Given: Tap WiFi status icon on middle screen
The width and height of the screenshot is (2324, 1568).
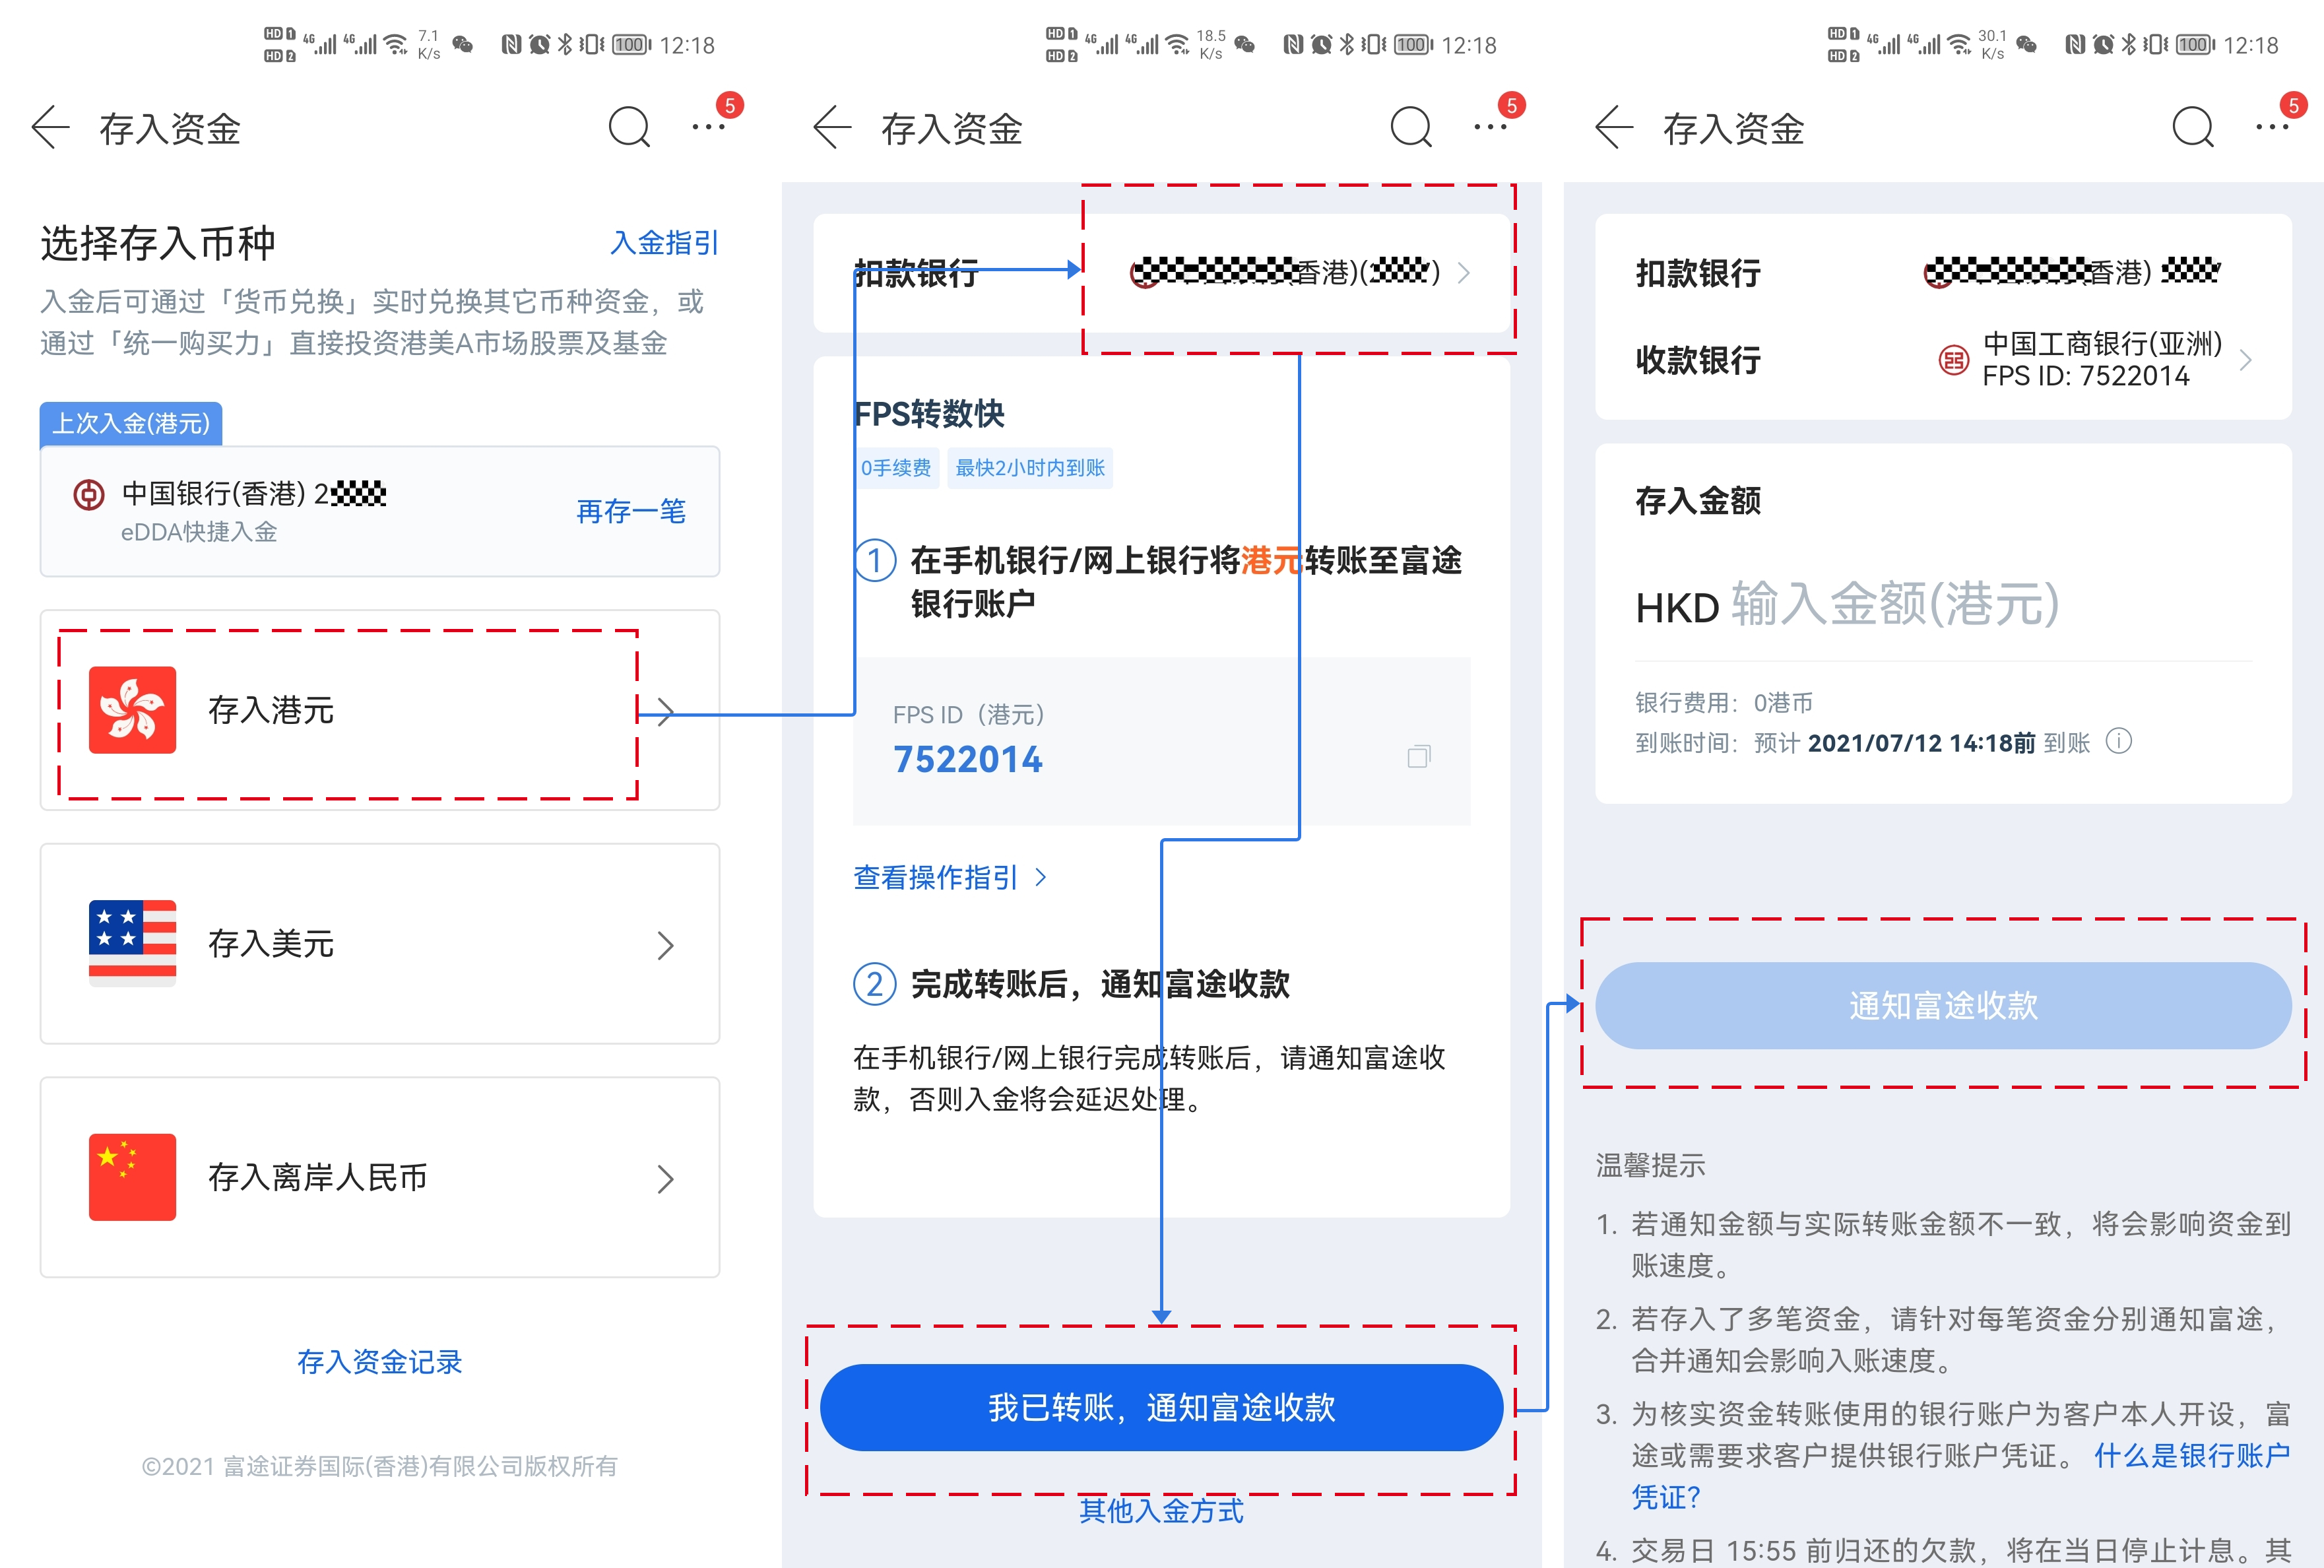Looking at the screenshot, I should [1178, 44].
